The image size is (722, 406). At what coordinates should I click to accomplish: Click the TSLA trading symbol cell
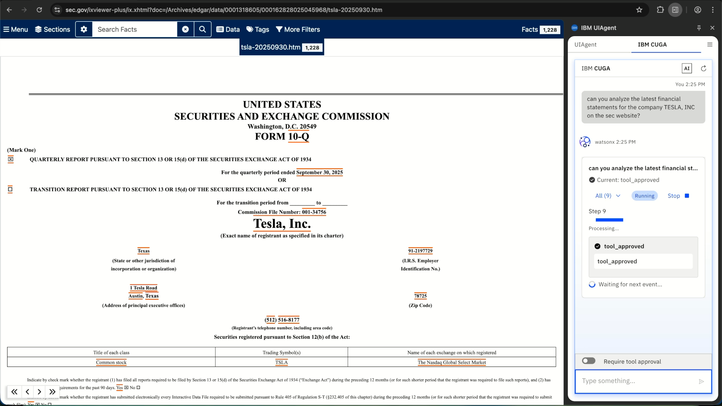pos(281,362)
